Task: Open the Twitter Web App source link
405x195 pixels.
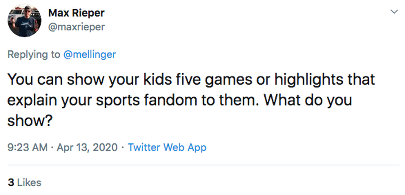Action: pyautogui.click(x=167, y=147)
